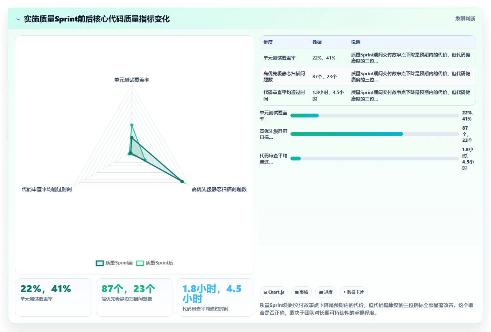491x332 pixels.
Task: Click the 单元测试覆盖率 progress bar
Action: click(x=375, y=116)
